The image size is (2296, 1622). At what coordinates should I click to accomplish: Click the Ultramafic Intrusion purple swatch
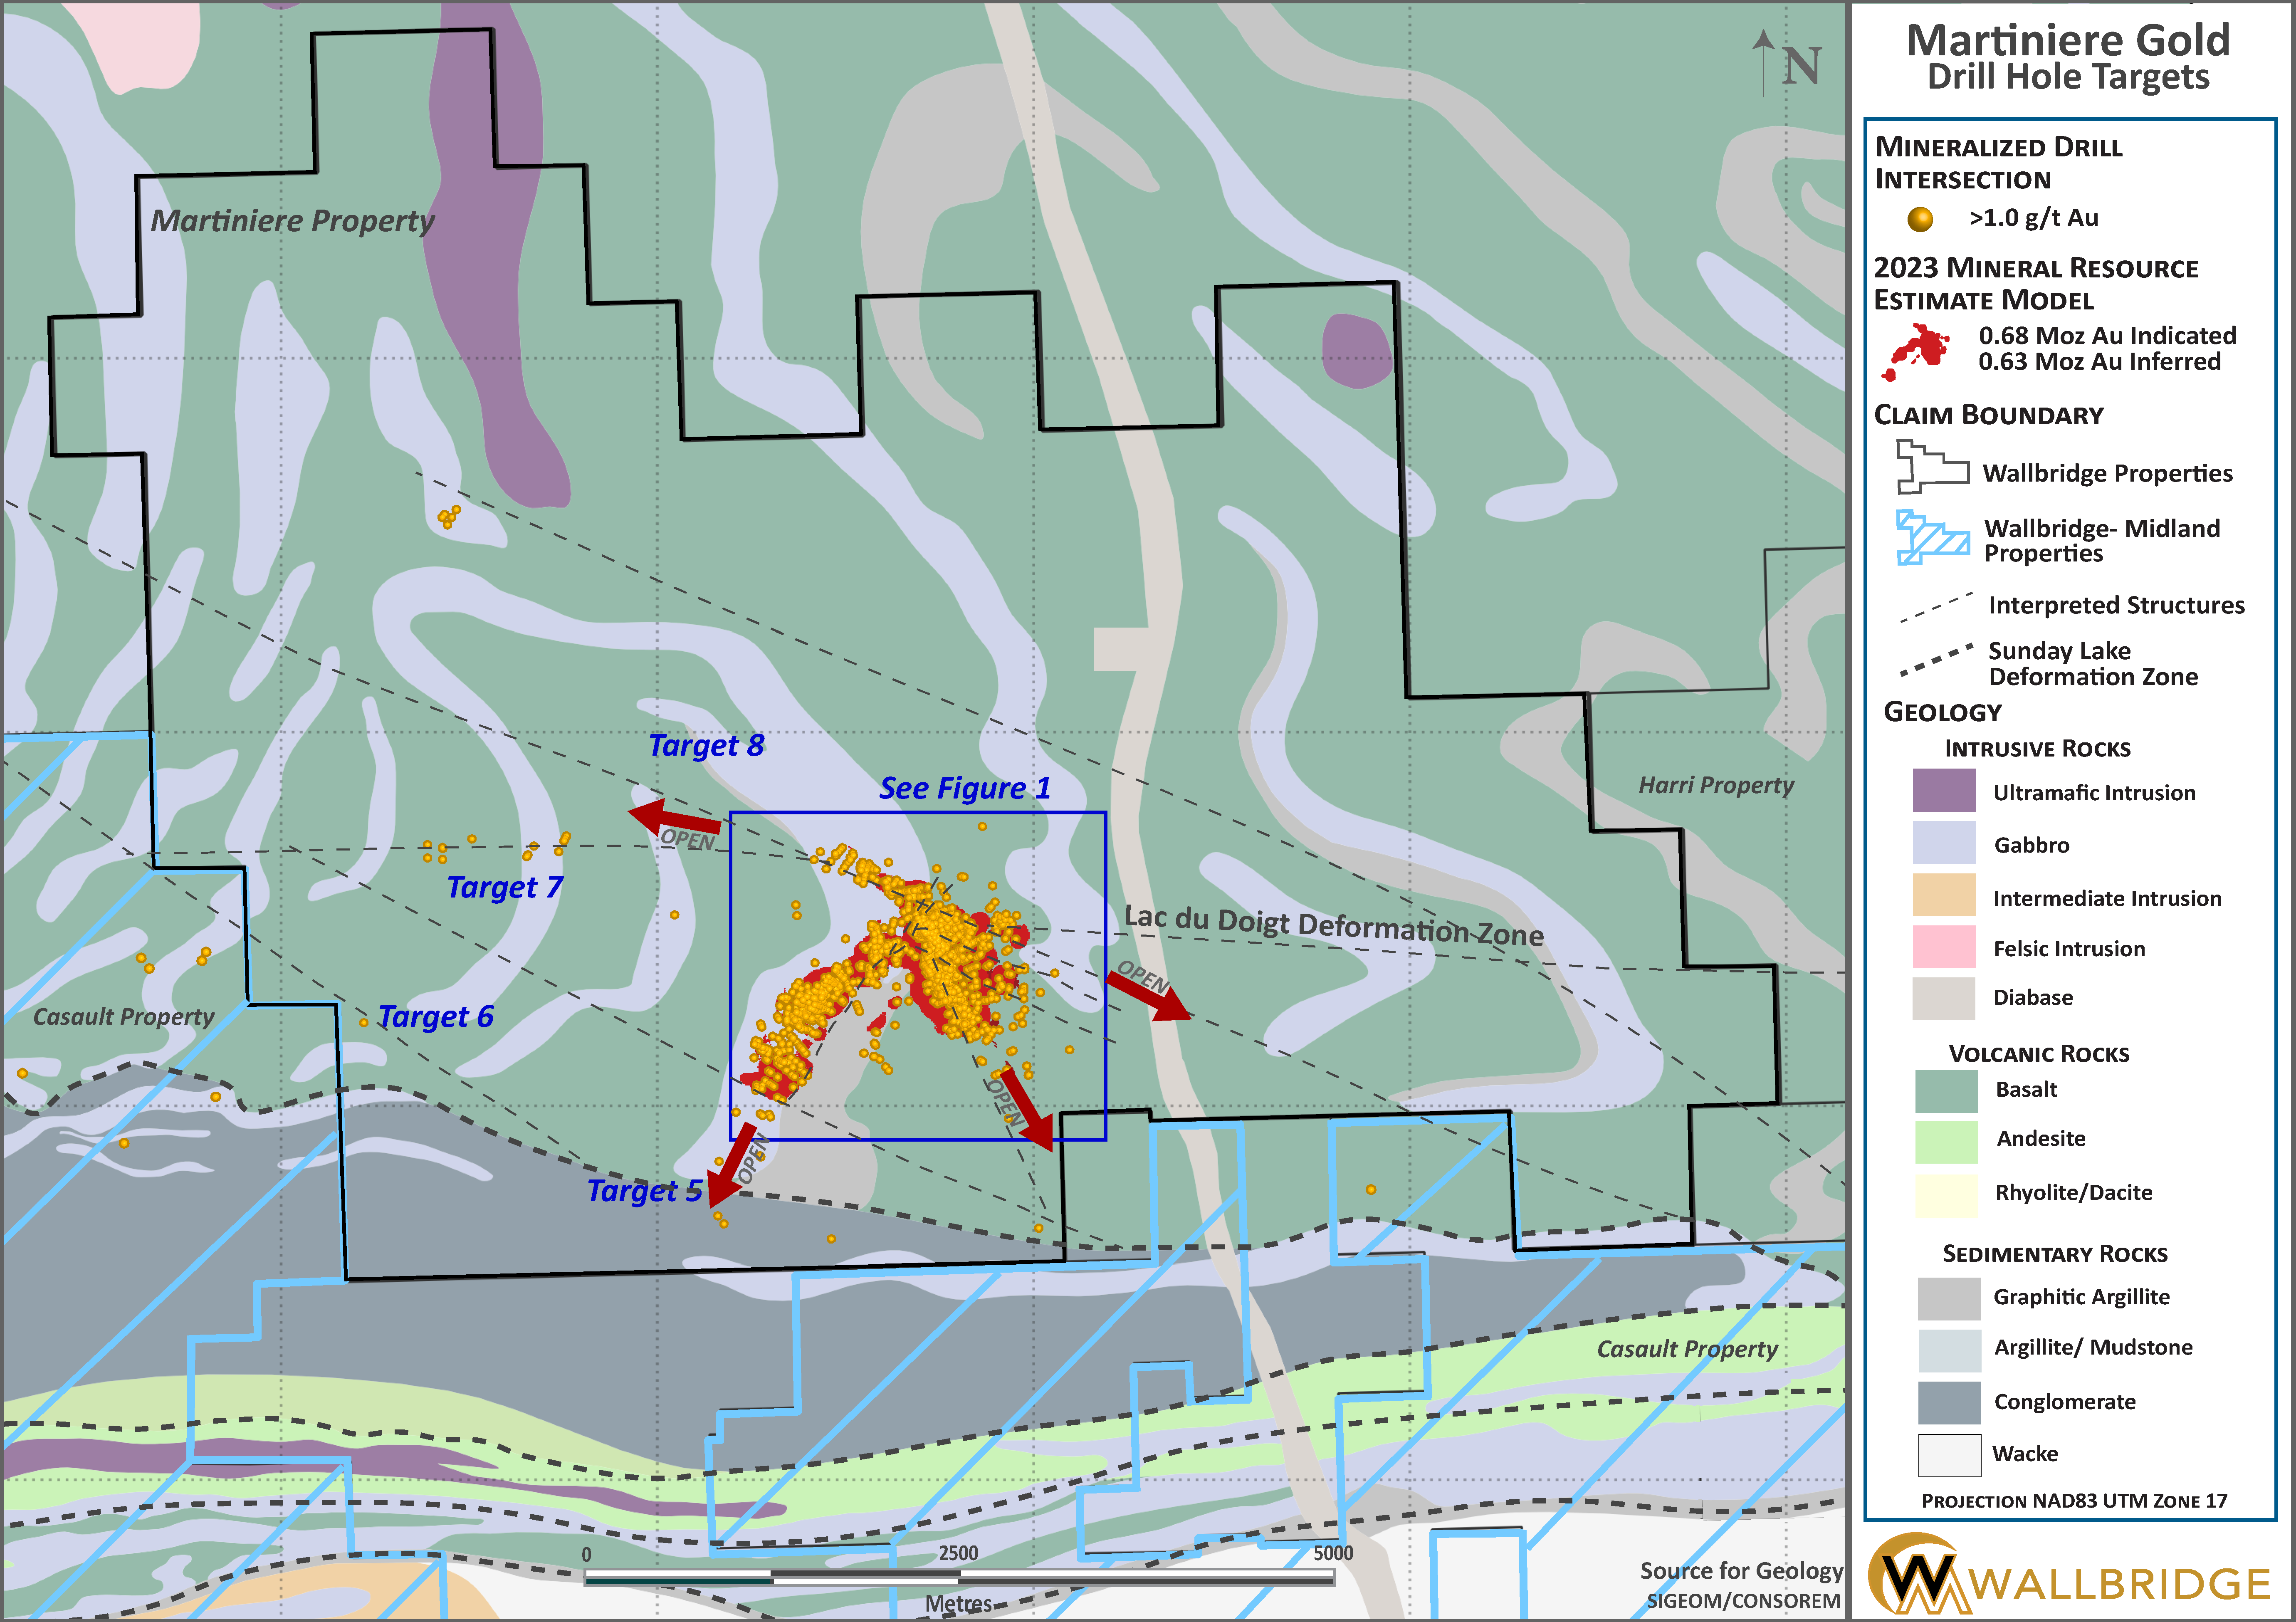click(1944, 790)
